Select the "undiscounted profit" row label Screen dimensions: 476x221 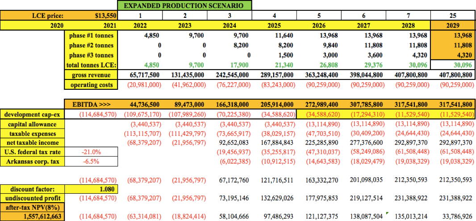(x=32, y=198)
